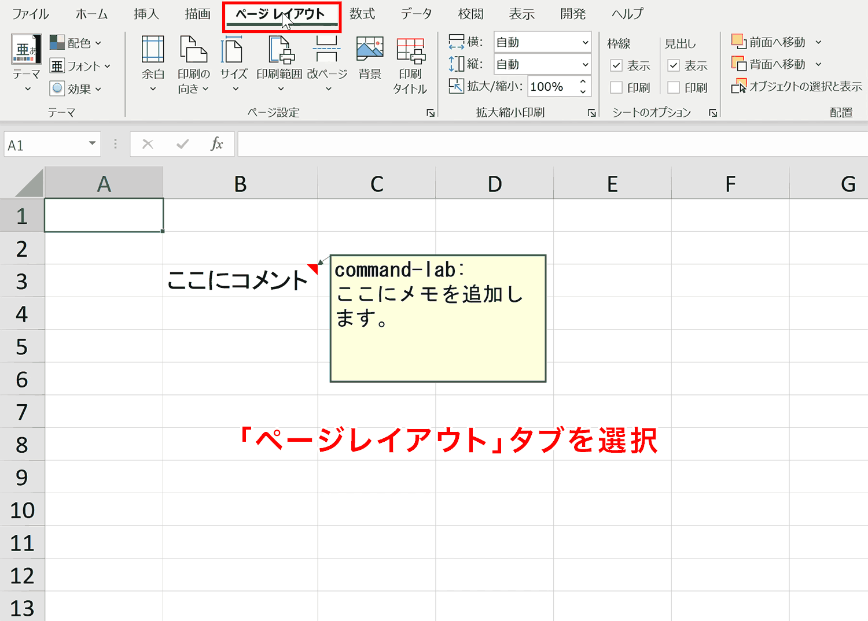Click the 背面へ移動 send backward button

[768, 64]
